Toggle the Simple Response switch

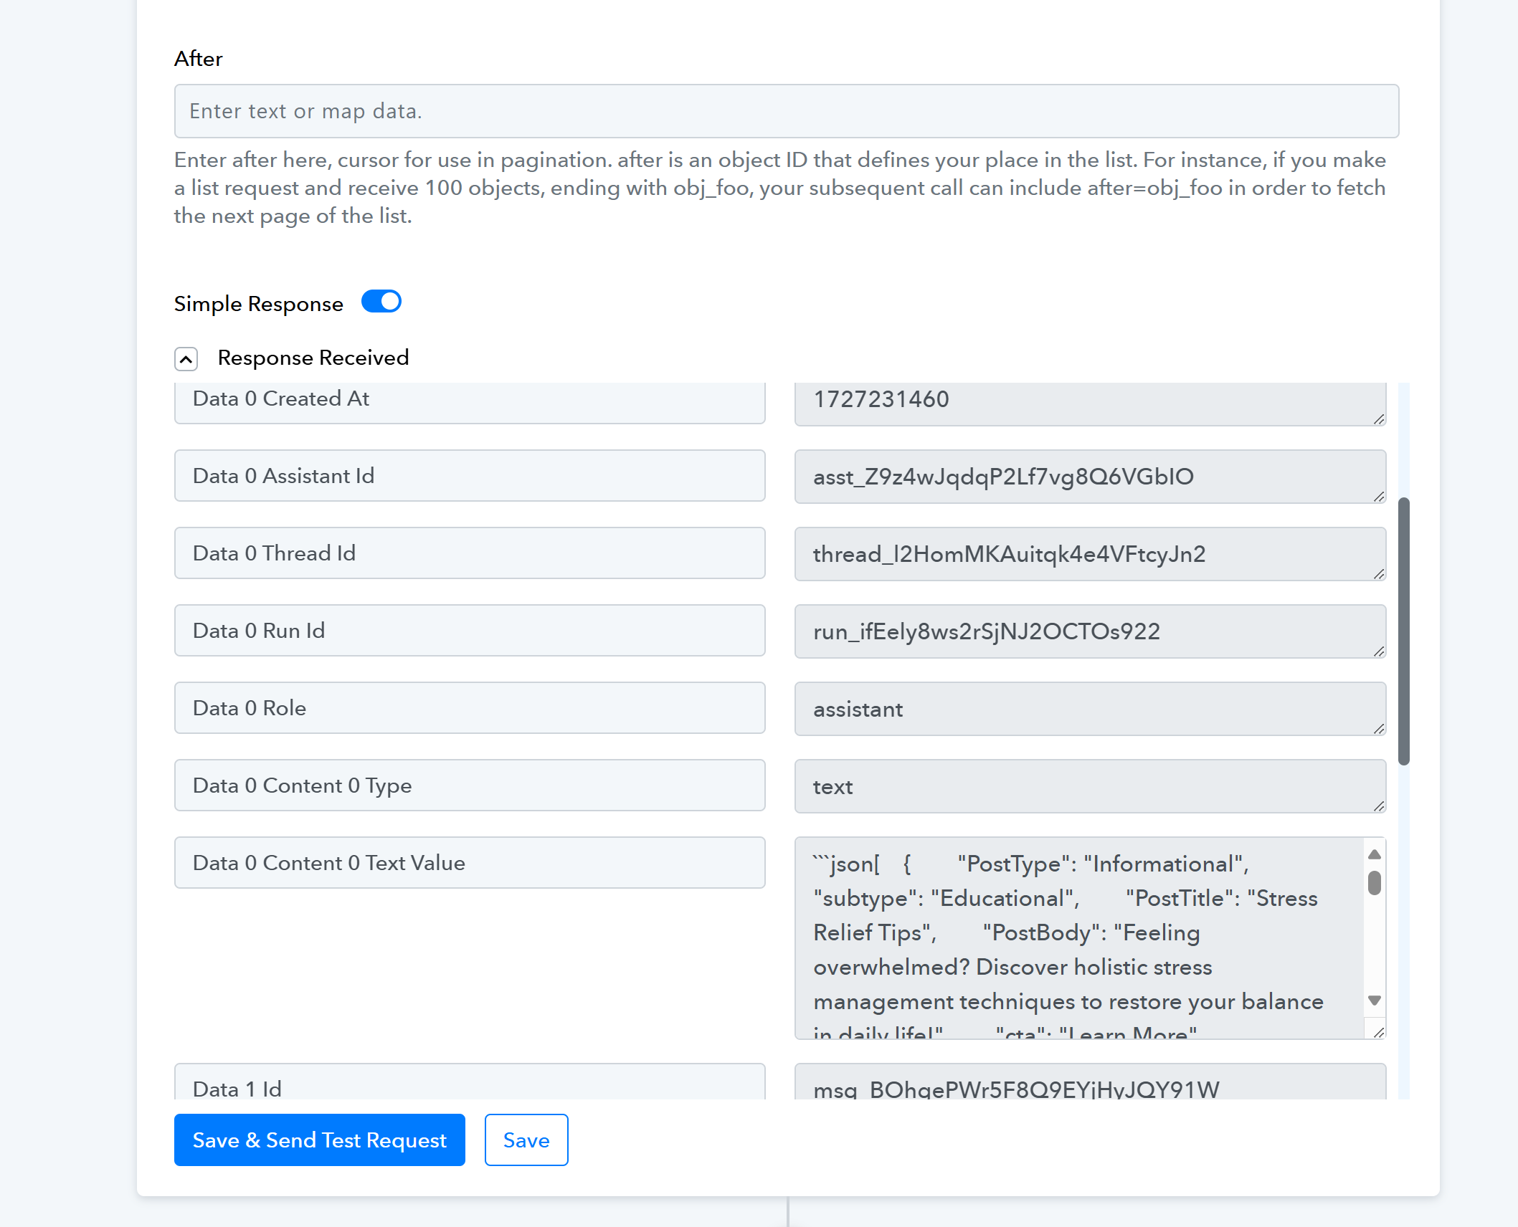[x=381, y=302]
